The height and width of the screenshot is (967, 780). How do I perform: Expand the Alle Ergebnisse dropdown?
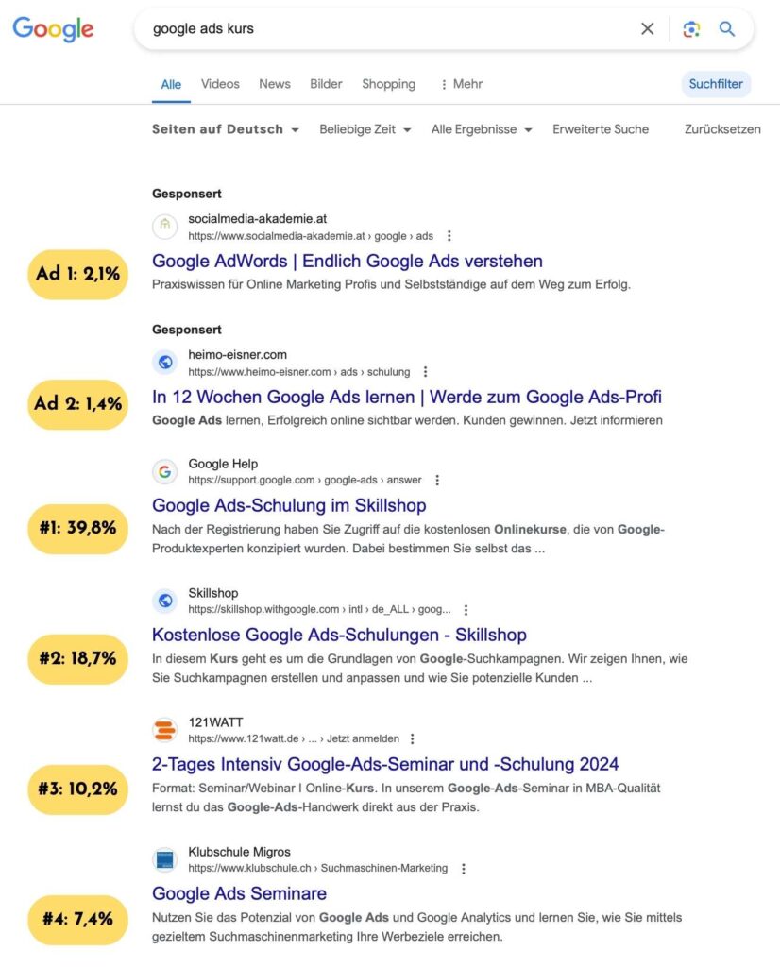point(482,129)
